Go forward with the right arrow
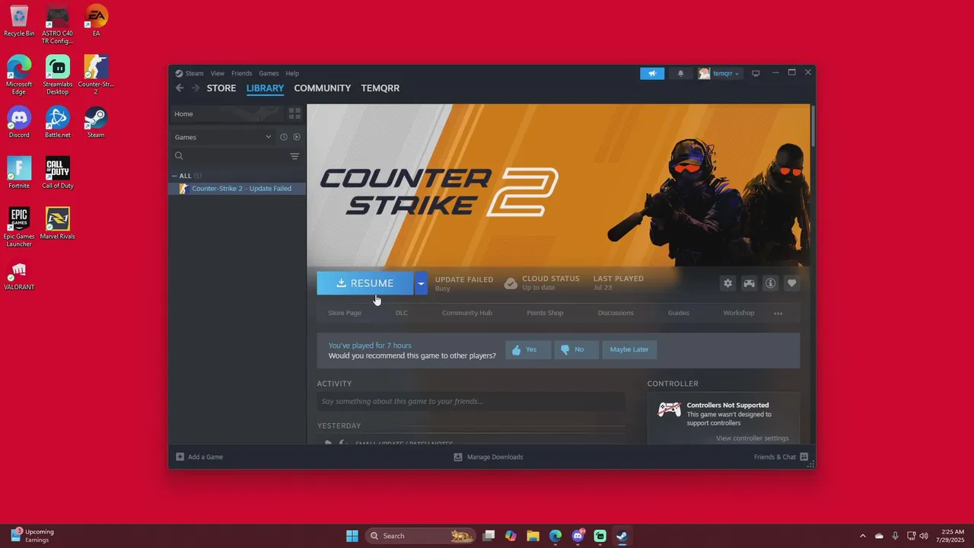Screen dimensions: 974x548 196,88
